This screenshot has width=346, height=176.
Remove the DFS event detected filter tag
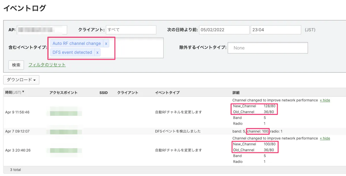click(97, 53)
